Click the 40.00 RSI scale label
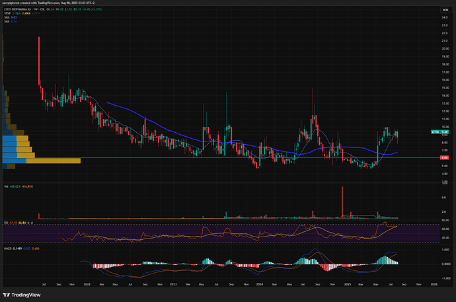The height and width of the screenshot is (302, 456). click(x=445, y=238)
